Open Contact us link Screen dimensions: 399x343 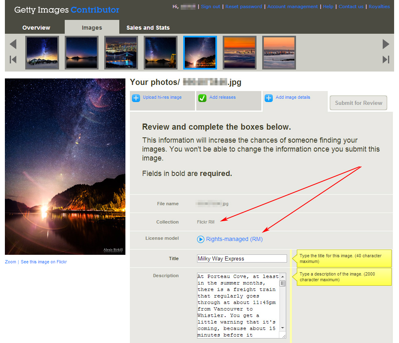click(x=351, y=7)
